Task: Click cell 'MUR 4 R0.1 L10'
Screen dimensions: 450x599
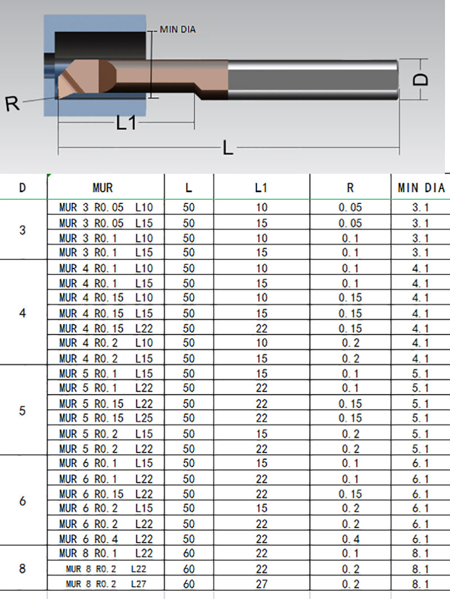Action: 106,268
